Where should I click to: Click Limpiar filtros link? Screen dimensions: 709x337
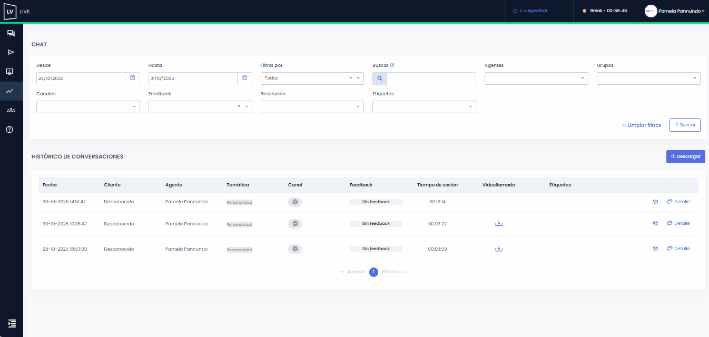(642, 125)
